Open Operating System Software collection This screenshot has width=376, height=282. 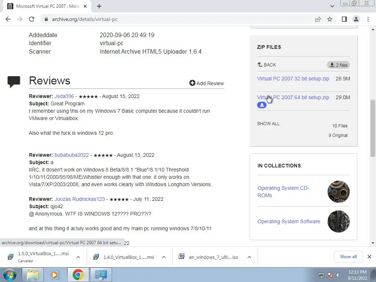[x=289, y=221]
